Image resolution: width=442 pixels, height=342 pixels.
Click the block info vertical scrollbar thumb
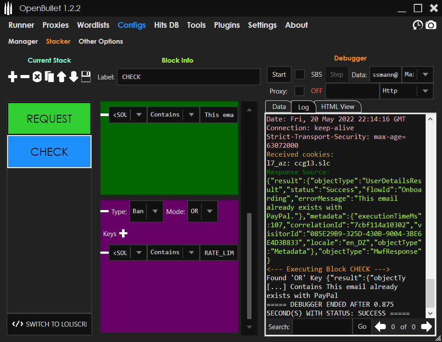coord(249,266)
